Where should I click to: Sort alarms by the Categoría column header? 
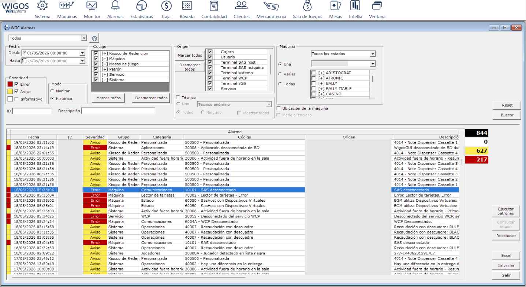point(162,137)
